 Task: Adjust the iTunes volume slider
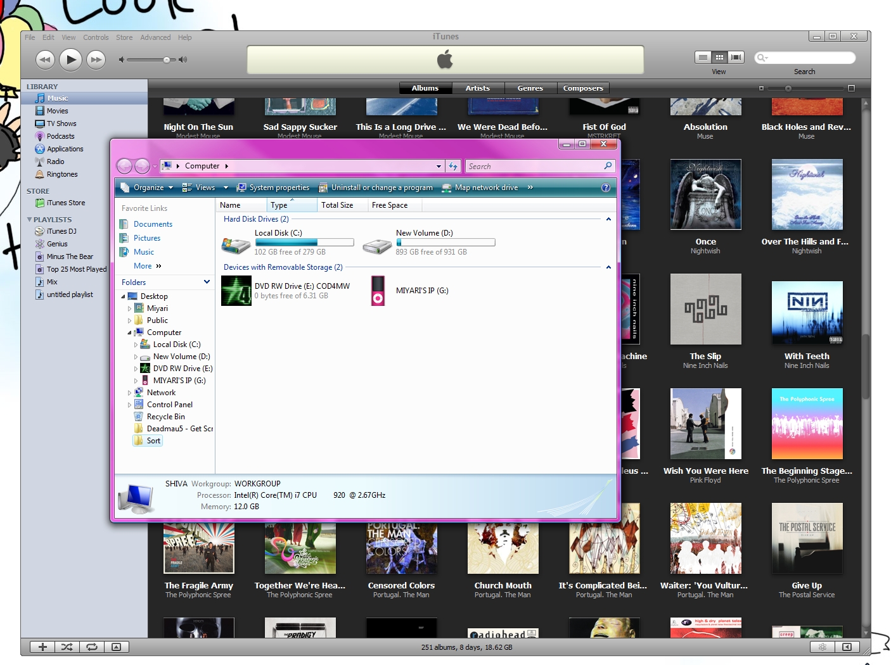[x=166, y=60]
